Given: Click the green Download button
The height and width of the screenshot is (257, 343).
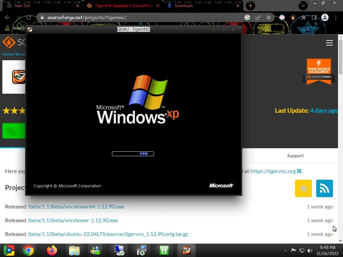Looking at the screenshot, I should [14, 131].
